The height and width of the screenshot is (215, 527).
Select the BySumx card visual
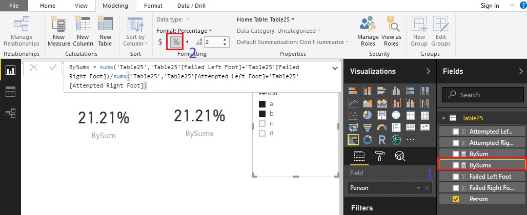coord(199,123)
